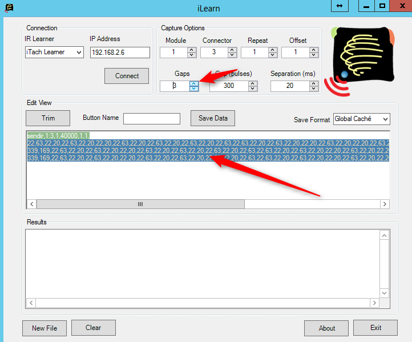Viewport: 412px width, 342px height.
Task: Decrease the Separation (ms) value
Action: click(x=314, y=88)
